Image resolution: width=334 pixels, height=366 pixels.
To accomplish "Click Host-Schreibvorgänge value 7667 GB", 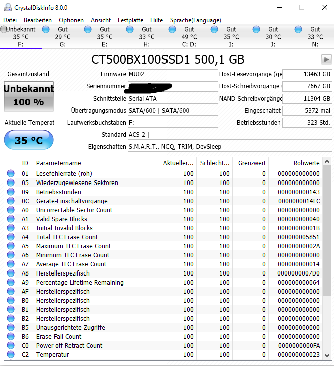I will (x=307, y=86).
